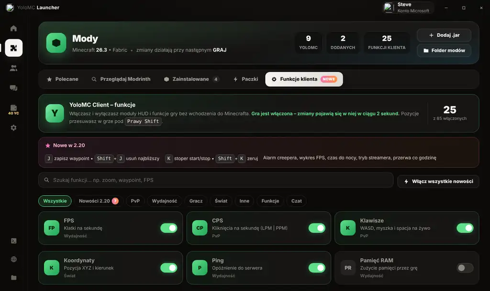Click the P icon on the Ping card
The width and height of the screenshot is (490, 291).
coord(200,268)
